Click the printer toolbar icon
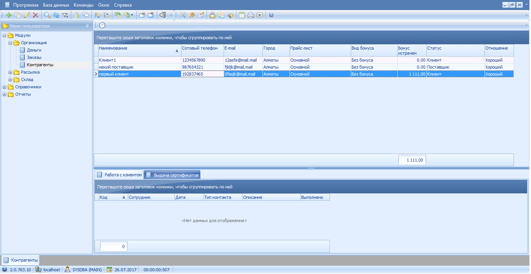 click(x=251, y=15)
